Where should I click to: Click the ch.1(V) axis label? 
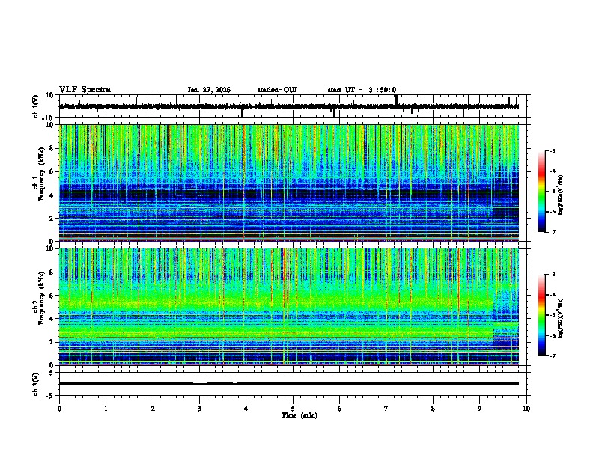(36, 106)
